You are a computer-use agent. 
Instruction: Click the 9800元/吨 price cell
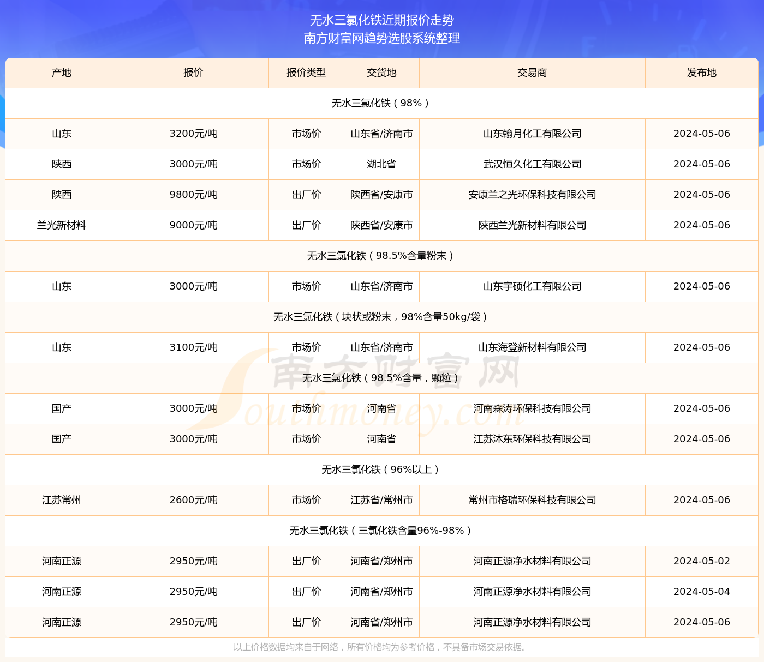(x=193, y=195)
